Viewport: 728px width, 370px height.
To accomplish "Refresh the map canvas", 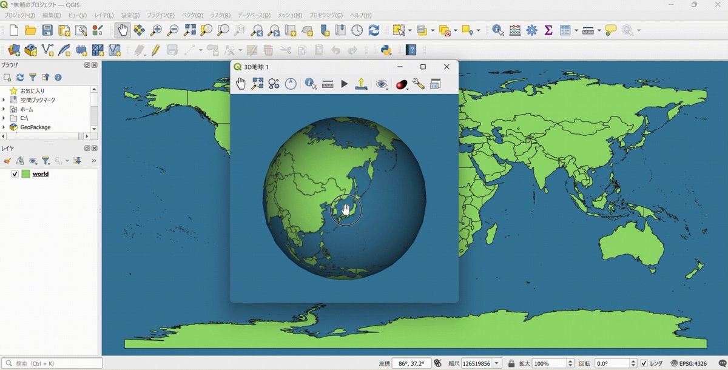I will (x=374, y=30).
